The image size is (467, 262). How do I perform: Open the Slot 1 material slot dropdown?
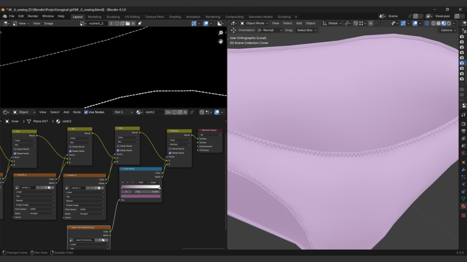click(x=123, y=112)
